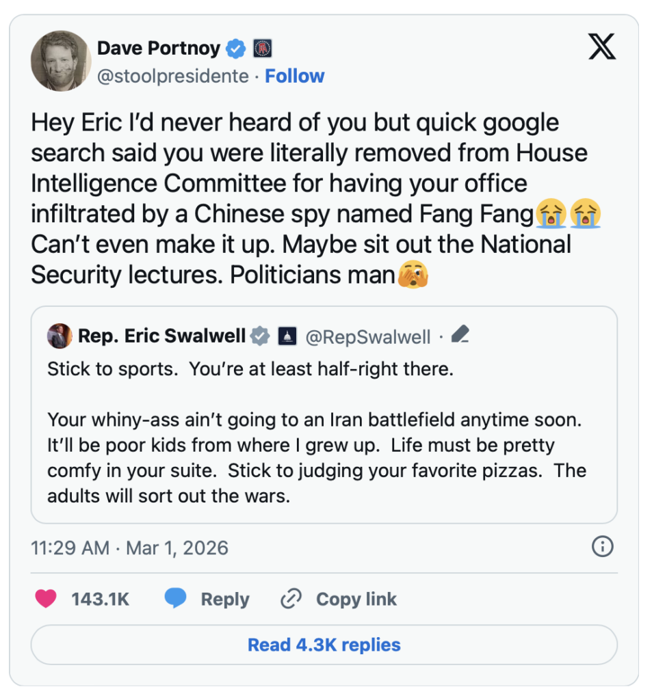Image resolution: width=665 pixels, height=700 pixels.
Task: Click Dave Portnoy's blue verified badge
Action: click(x=237, y=49)
